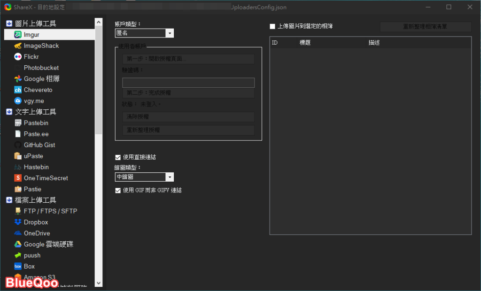Click the sidebar scrollbar down arrow
Viewport: 481px width, 291px height.
tap(98, 283)
